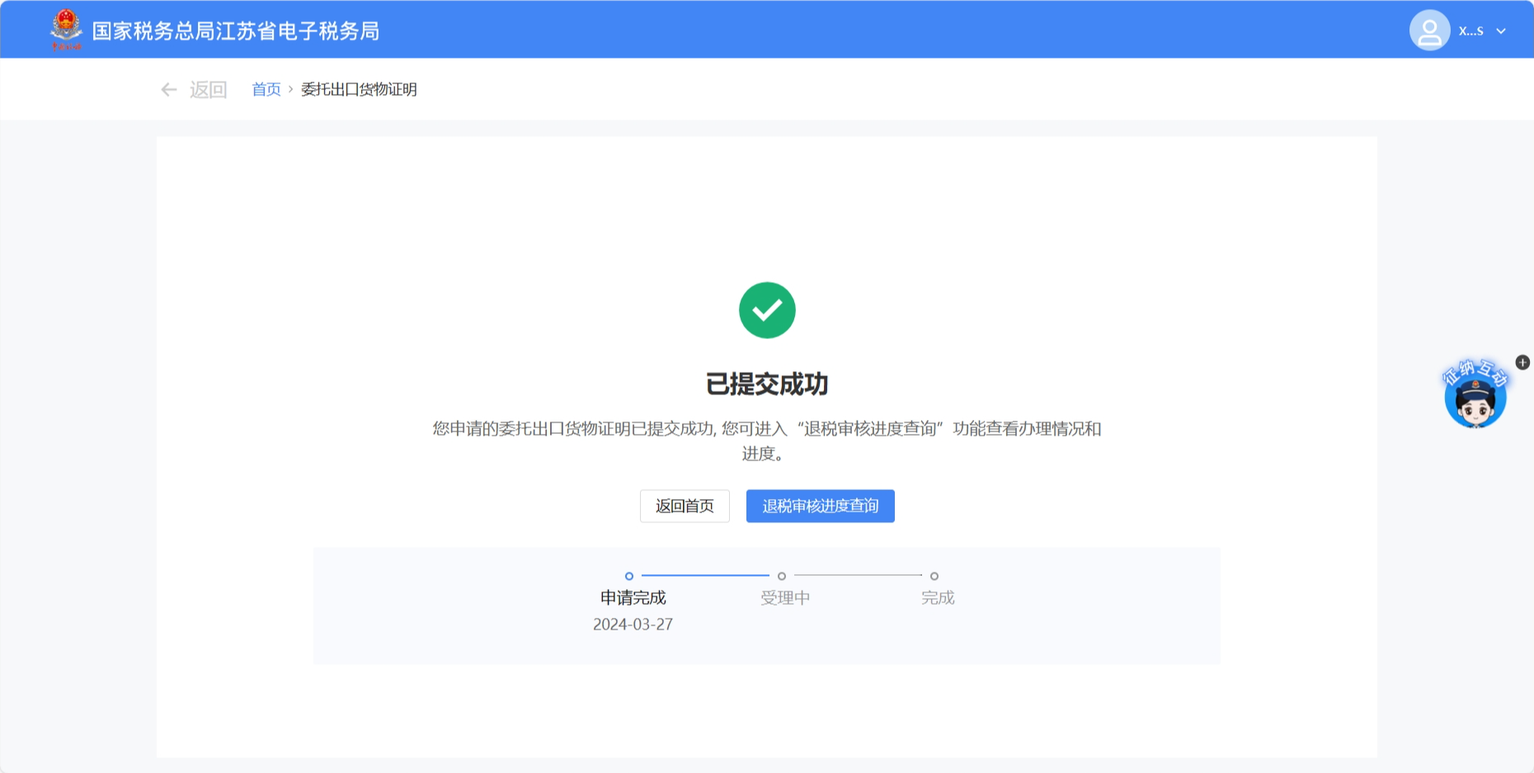Click the 受理中 step circle marker
Screen dimensions: 1534x773
(x=782, y=576)
